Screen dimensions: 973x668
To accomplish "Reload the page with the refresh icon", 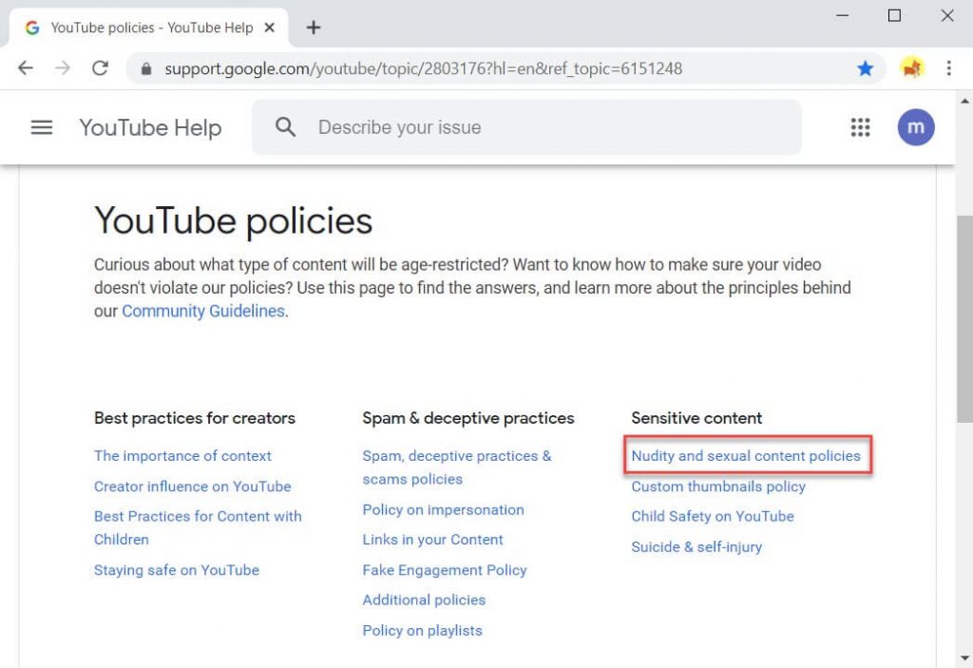I will tap(101, 67).
